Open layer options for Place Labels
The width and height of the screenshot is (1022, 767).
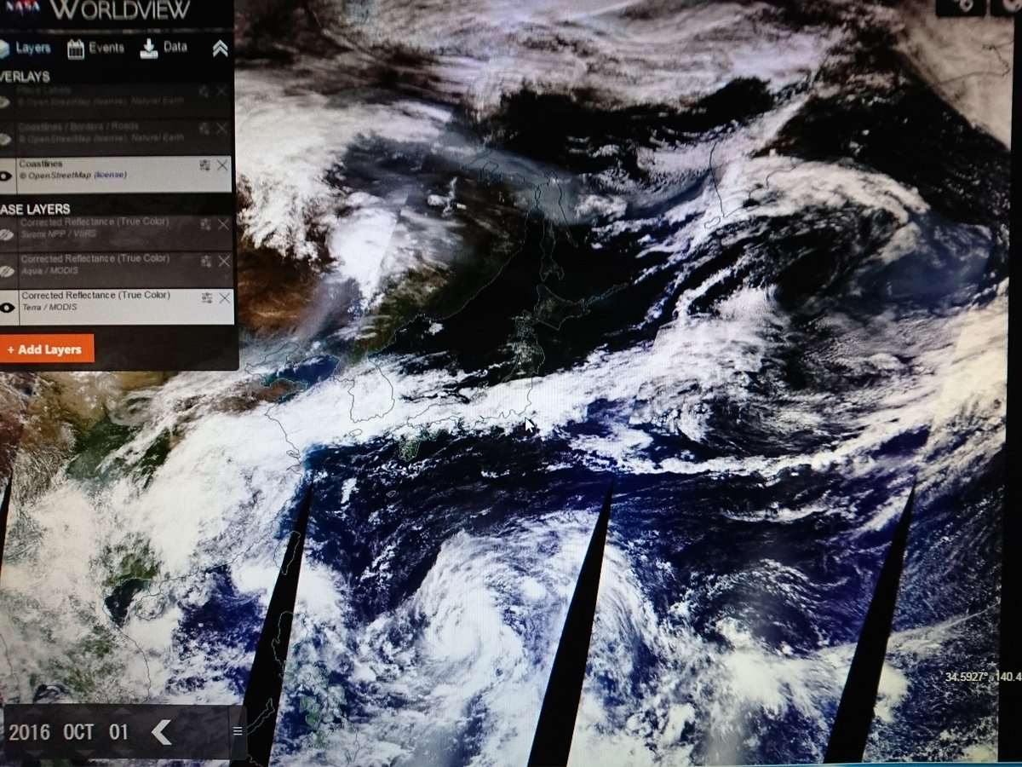(x=204, y=91)
